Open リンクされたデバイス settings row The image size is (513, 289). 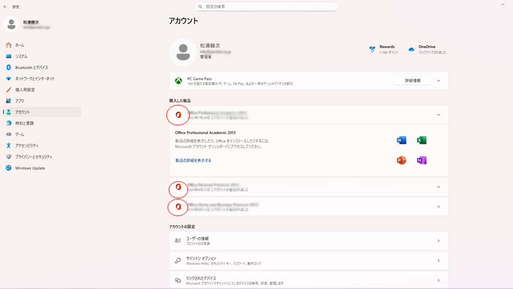tap(308, 280)
